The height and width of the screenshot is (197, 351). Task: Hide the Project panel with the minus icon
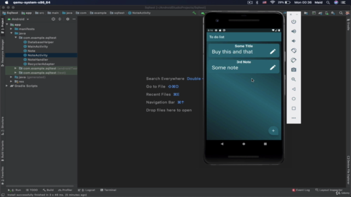(x=74, y=19)
